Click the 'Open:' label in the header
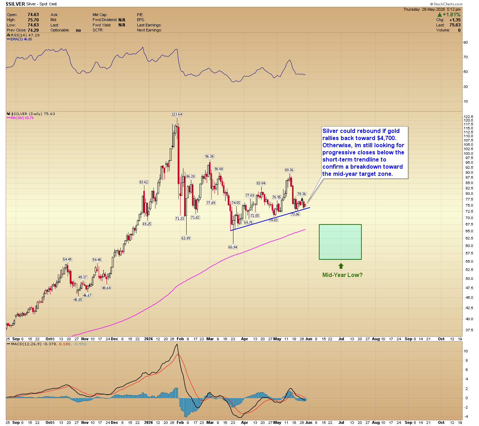479x426 pixels. pos(12,15)
